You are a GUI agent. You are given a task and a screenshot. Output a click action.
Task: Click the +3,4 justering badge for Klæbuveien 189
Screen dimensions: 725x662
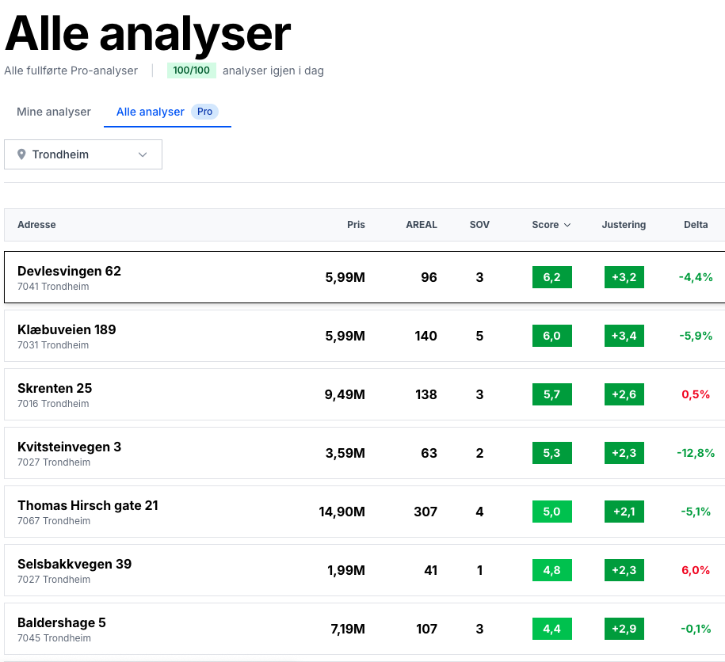click(x=624, y=336)
